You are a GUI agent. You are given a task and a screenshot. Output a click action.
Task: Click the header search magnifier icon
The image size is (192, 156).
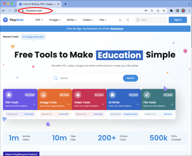(138, 20)
